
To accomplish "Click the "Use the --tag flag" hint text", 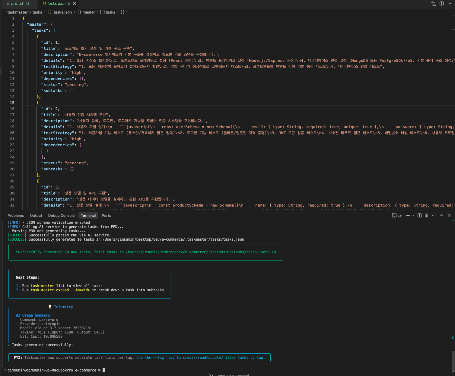I will (201, 358).
